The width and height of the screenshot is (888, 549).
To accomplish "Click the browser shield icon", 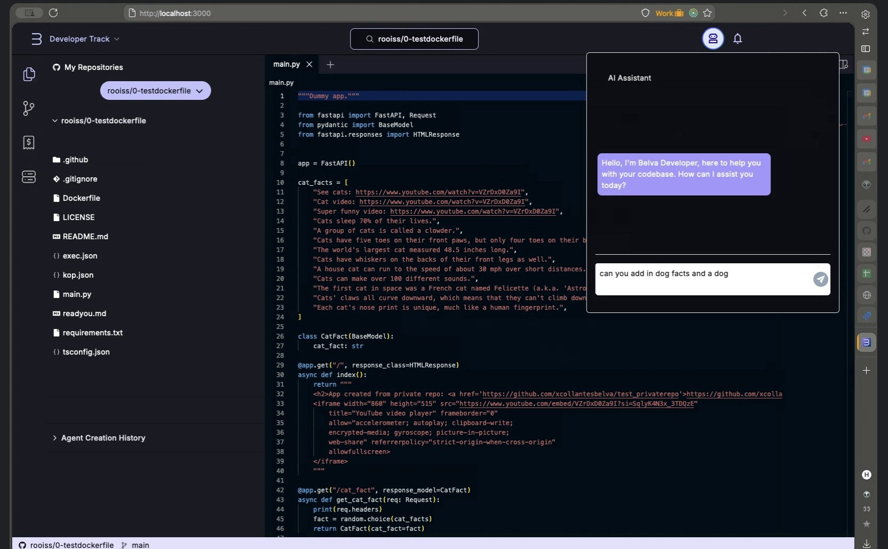I will (x=645, y=13).
